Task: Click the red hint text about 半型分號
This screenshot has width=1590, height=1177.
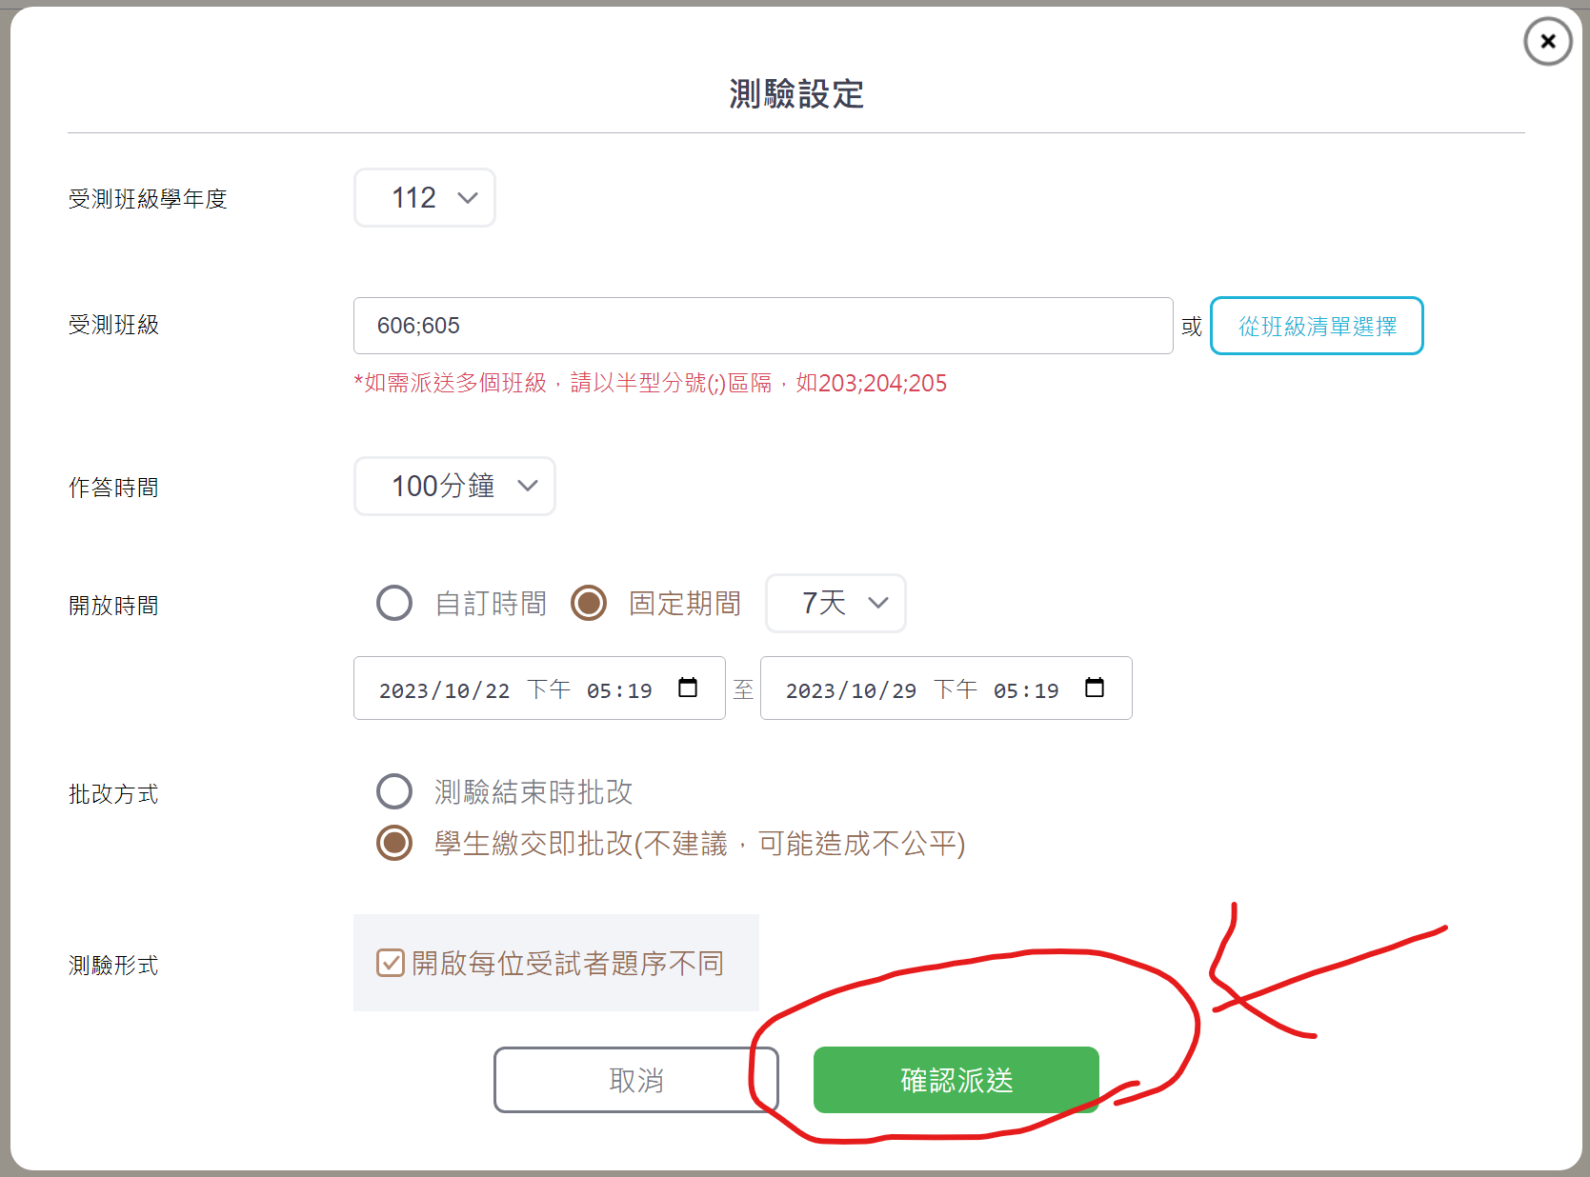Action: pyautogui.click(x=651, y=383)
